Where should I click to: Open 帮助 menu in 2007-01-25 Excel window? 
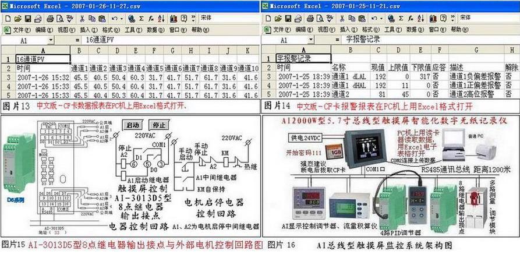coord(460,30)
